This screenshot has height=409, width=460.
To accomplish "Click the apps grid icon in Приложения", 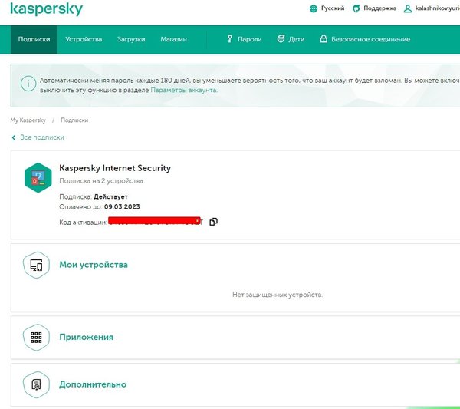I will pos(36,338).
